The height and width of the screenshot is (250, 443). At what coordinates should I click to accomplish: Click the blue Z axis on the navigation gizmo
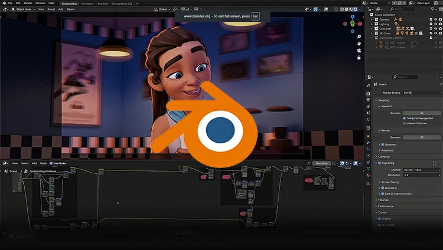(x=352, y=17)
